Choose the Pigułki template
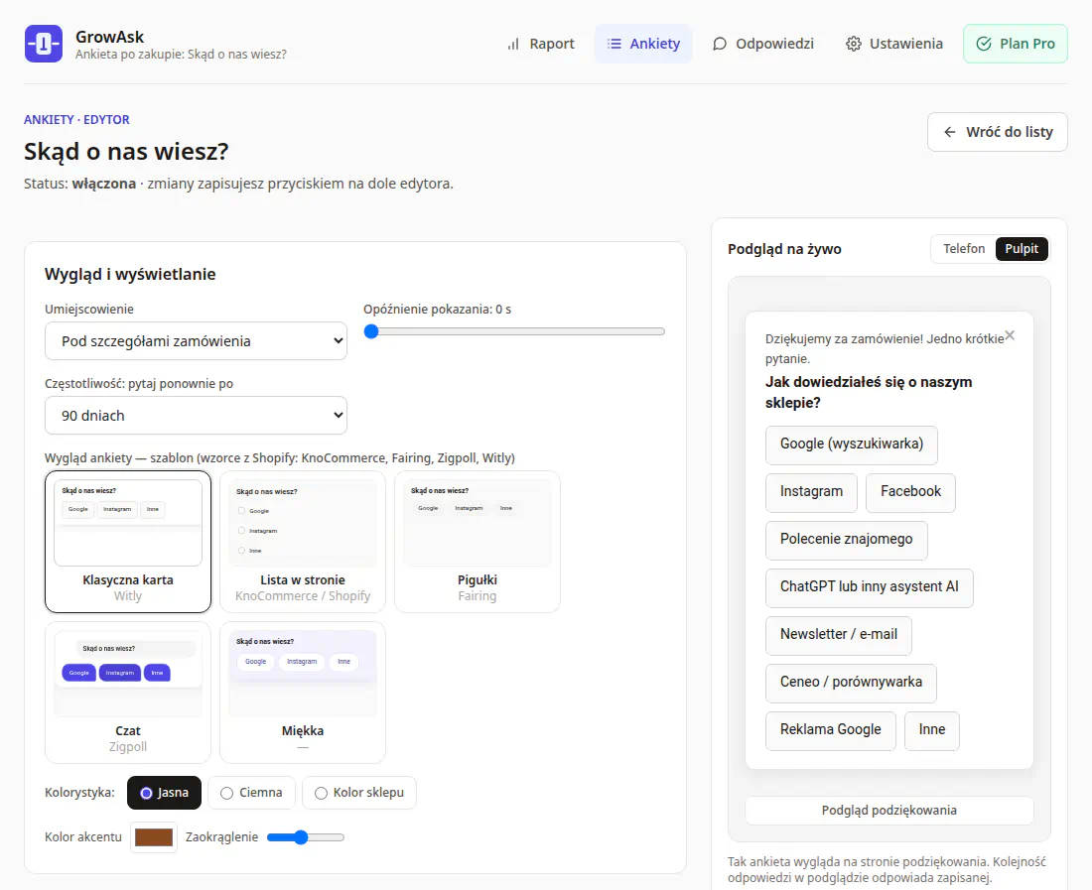 click(x=478, y=542)
